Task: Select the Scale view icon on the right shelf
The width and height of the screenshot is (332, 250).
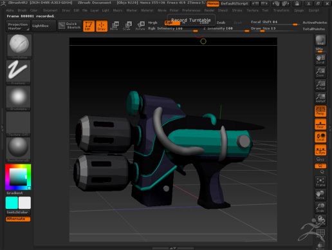Action: click(320, 207)
